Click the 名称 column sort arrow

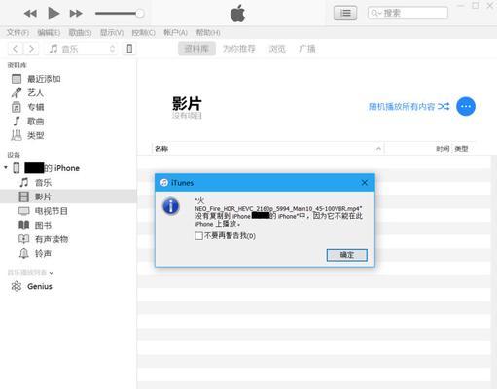pos(378,149)
